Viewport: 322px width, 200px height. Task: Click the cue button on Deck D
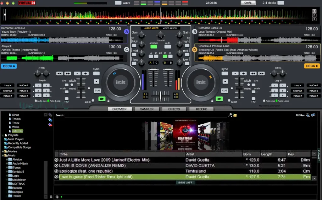coord(225,90)
